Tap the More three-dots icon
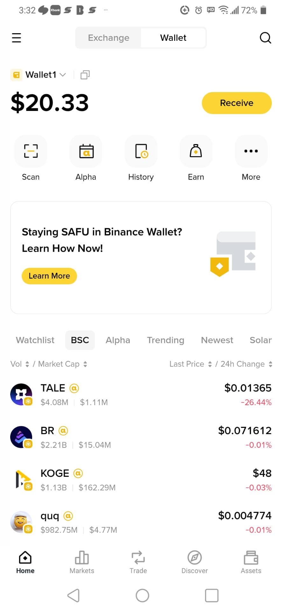 click(251, 151)
